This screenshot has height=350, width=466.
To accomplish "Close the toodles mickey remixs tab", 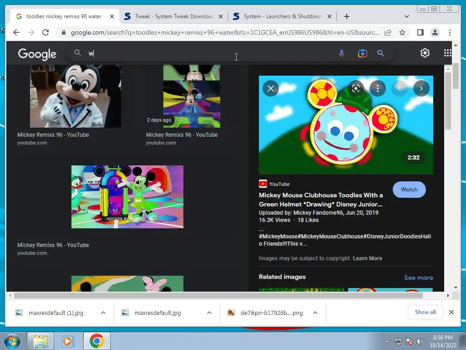I will tap(112, 17).
